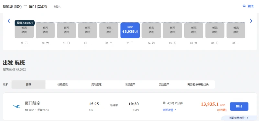Image resolution: width=259 pixels, height=121 pixels.
Task: Sort by 用时最短 shortest duration
Action: (x=96, y=84)
